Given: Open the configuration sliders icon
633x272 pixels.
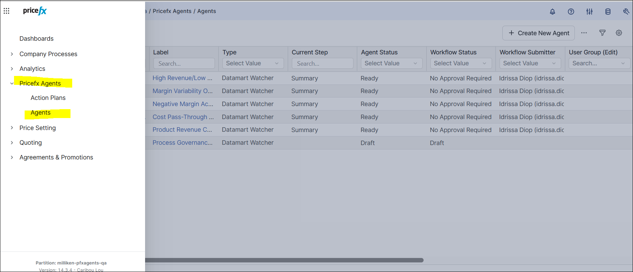Looking at the screenshot, I should click(589, 12).
